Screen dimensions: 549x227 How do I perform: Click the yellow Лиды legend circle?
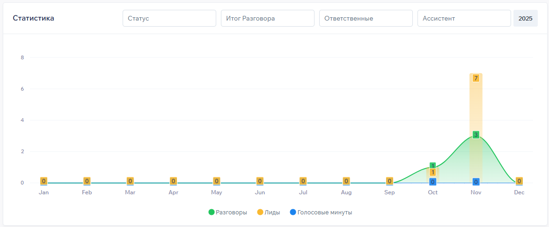tap(260, 212)
